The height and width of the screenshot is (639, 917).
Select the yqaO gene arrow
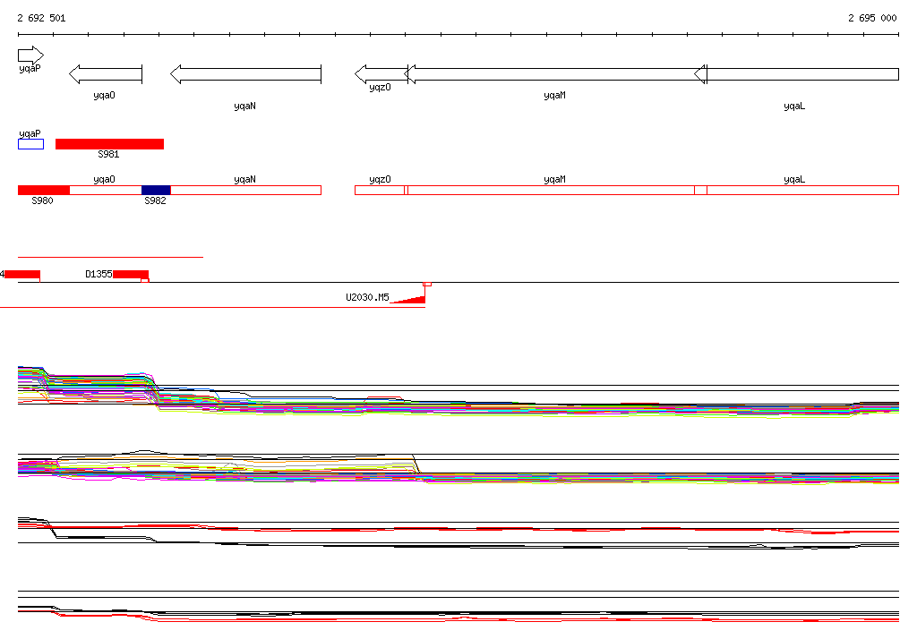click(x=106, y=74)
